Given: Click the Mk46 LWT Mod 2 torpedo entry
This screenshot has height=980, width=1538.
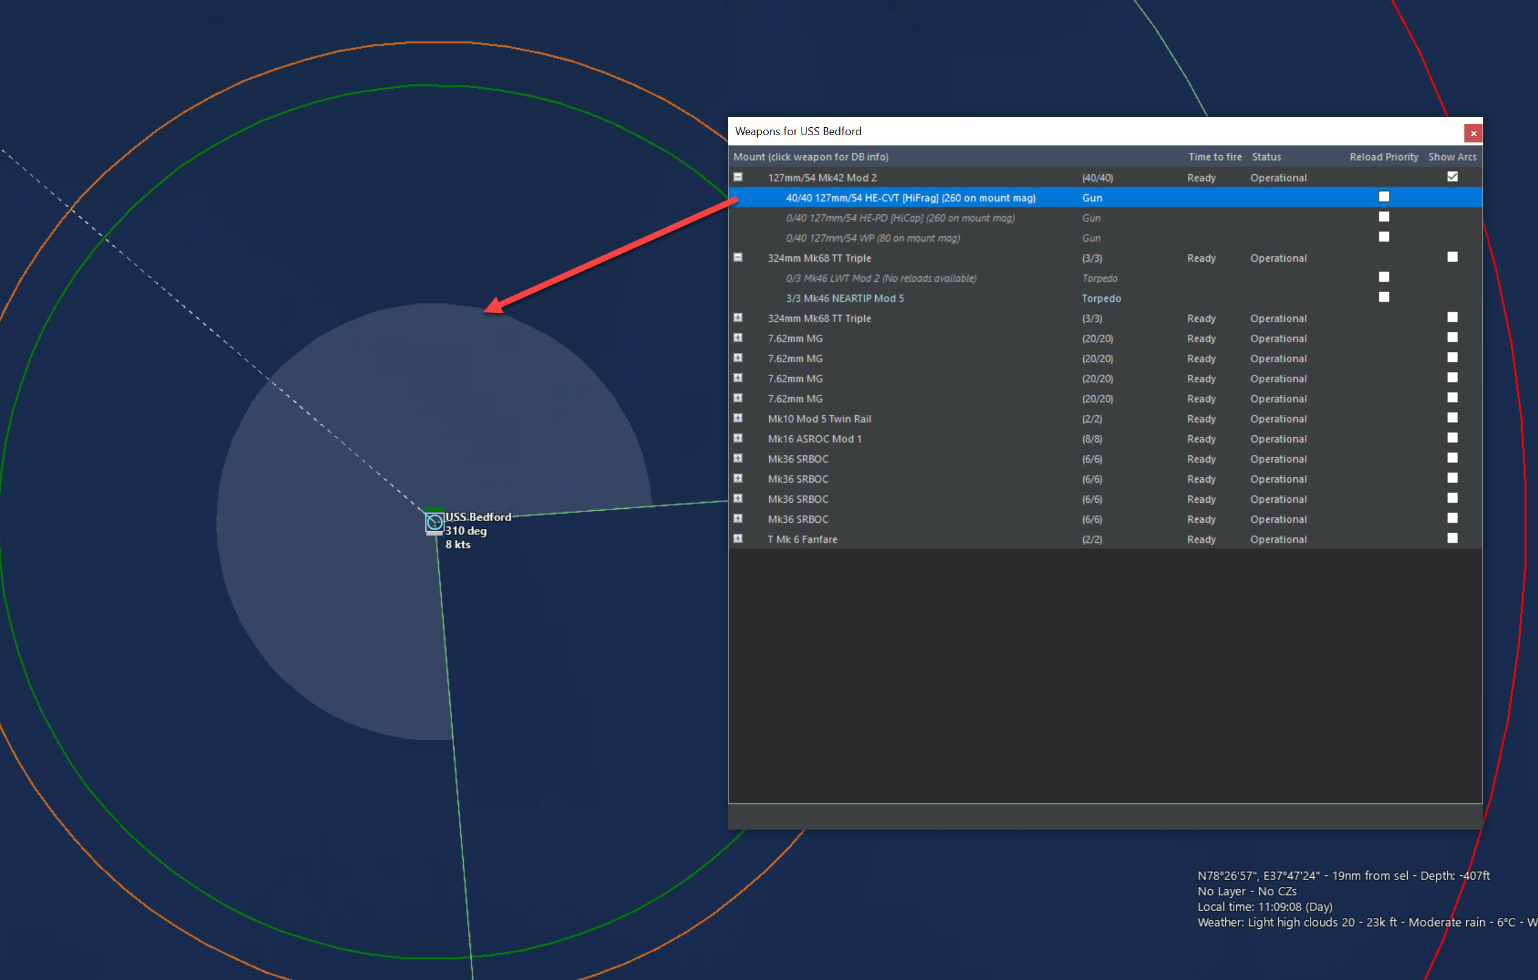Looking at the screenshot, I should pos(880,279).
